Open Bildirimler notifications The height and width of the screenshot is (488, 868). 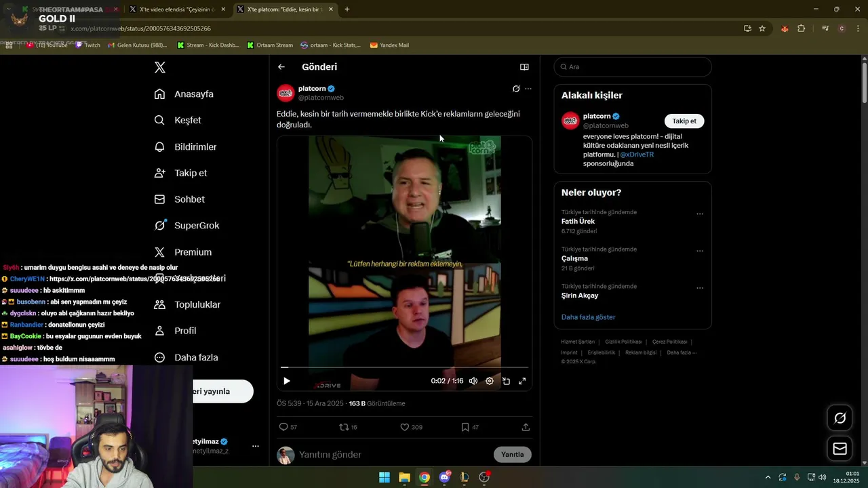(x=185, y=146)
